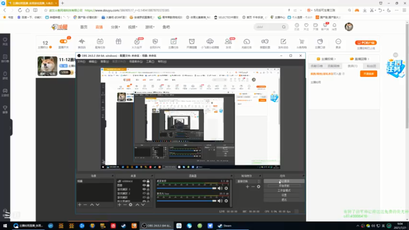Open 设置 from OBS controls

pyautogui.click(x=284, y=195)
